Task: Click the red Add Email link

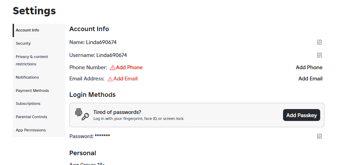Action: [126, 79]
